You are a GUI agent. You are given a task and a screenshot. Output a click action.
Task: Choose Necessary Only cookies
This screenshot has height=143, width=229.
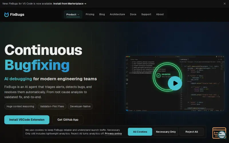(x=166, y=132)
